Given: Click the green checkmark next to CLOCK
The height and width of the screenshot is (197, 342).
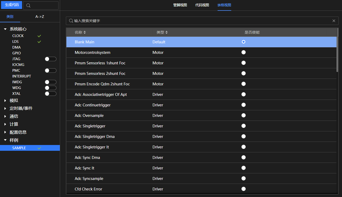Looking at the screenshot, I should coord(39,36).
